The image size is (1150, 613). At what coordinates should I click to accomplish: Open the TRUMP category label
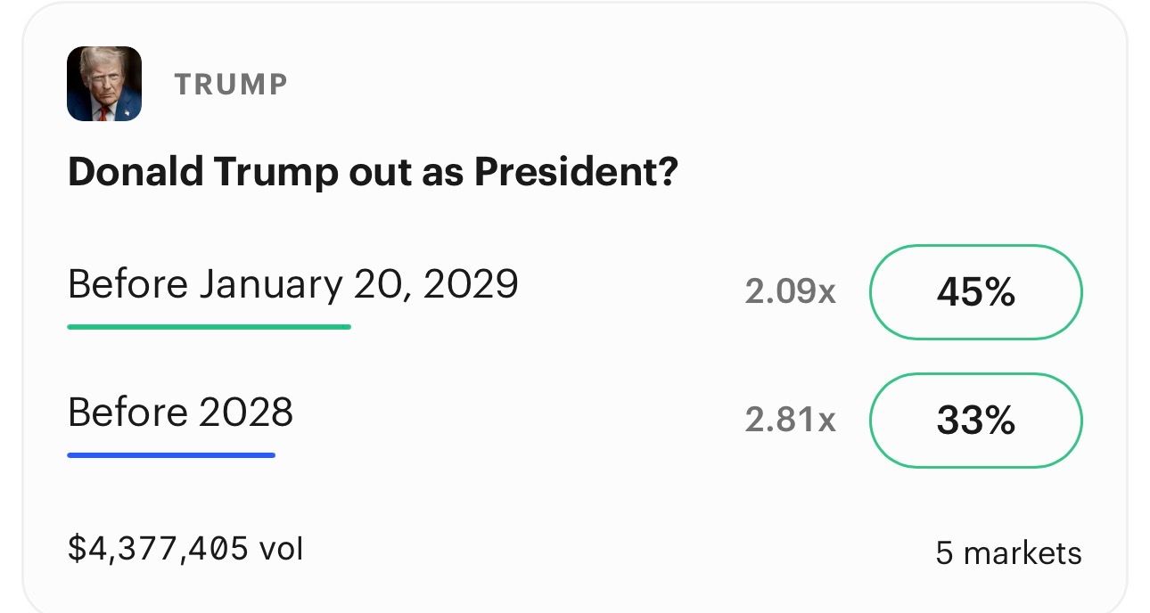click(x=231, y=85)
